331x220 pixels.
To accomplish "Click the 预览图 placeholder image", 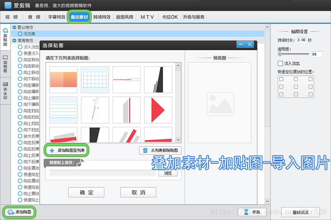I will 221,104.
